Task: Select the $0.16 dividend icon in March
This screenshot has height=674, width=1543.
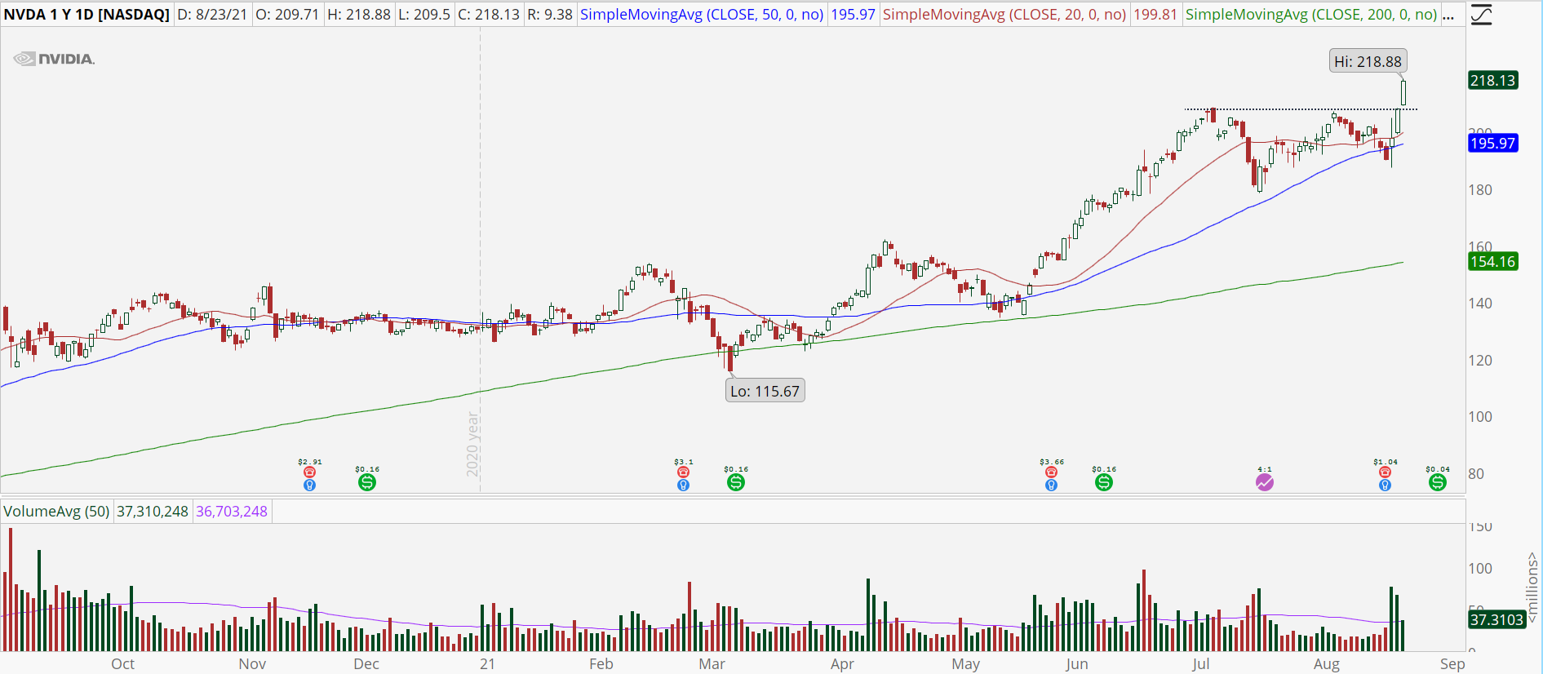Action: [x=736, y=482]
